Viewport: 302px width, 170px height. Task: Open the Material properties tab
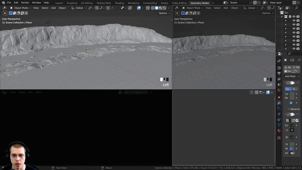coord(279,131)
